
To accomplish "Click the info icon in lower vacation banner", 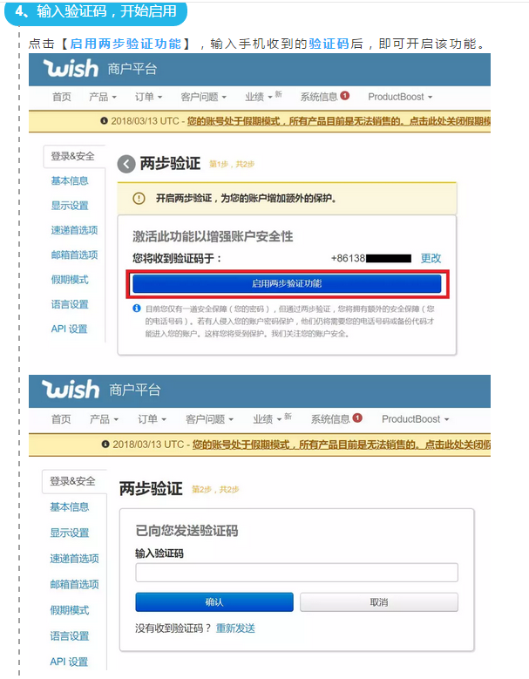I will (x=105, y=445).
